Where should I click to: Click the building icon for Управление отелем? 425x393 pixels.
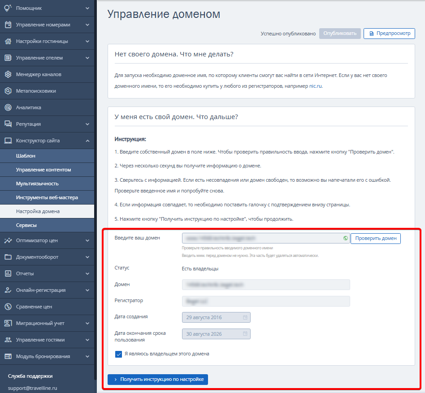click(x=8, y=58)
